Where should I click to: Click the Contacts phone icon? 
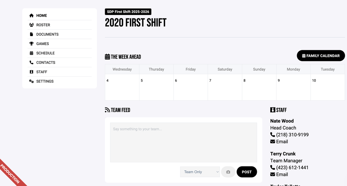coord(32,62)
